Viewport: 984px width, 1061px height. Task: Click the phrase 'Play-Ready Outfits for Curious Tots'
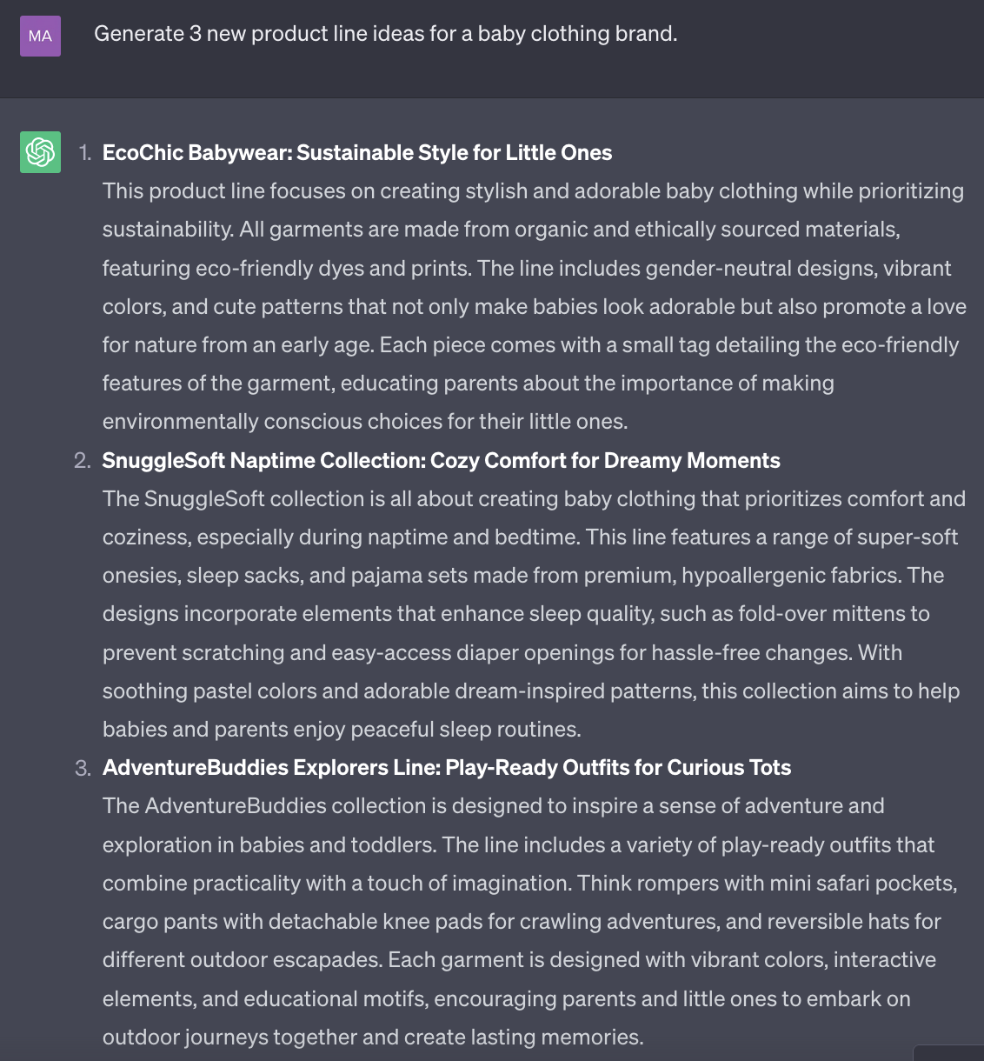coord(618,767)
